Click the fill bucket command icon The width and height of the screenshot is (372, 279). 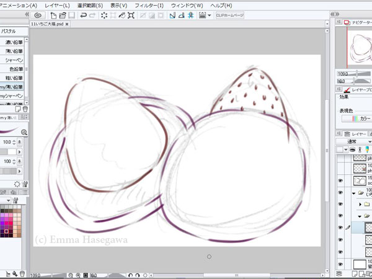pyautogui.click(x=122, y=15)
